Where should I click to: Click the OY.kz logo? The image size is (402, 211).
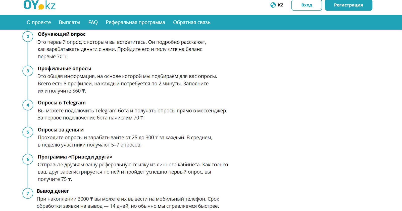[39, 5]
